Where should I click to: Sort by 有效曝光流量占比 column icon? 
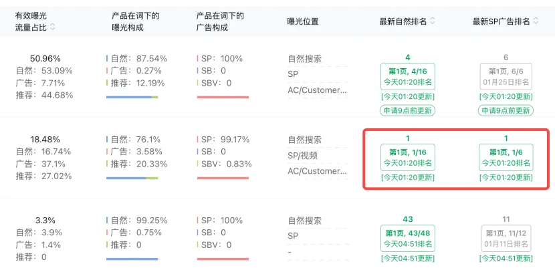click(52, 27)
